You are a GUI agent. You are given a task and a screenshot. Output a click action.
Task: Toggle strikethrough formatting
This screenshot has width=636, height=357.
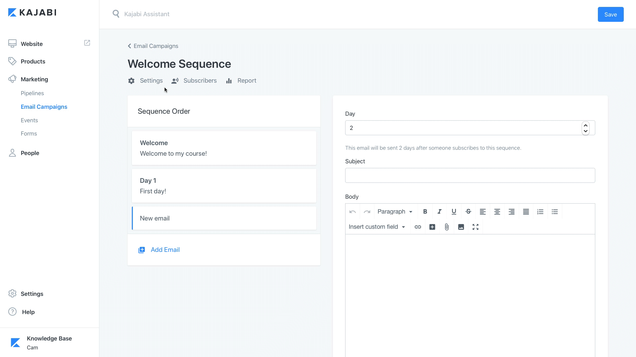click(x=468, y=212)
